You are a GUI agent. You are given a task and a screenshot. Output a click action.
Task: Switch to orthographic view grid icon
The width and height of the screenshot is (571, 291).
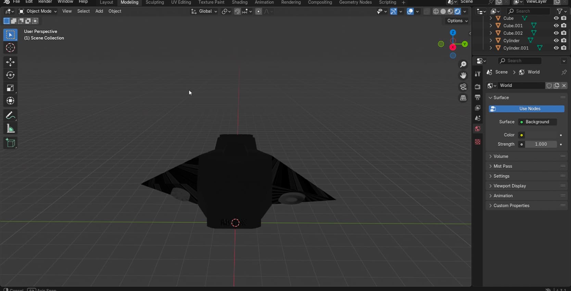[x=463, y=98]
